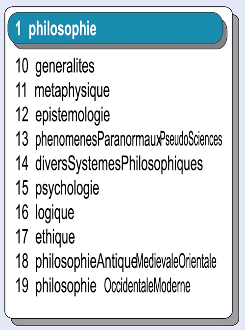The height and width of the screenshot is (330, 245).
Task: Click the number 10 in the list
Action: point(22,66)
